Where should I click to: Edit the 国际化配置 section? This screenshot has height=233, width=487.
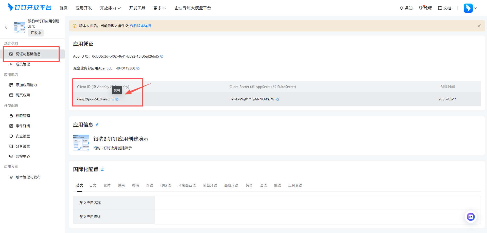pyautogui.click(x=102, y=169)
